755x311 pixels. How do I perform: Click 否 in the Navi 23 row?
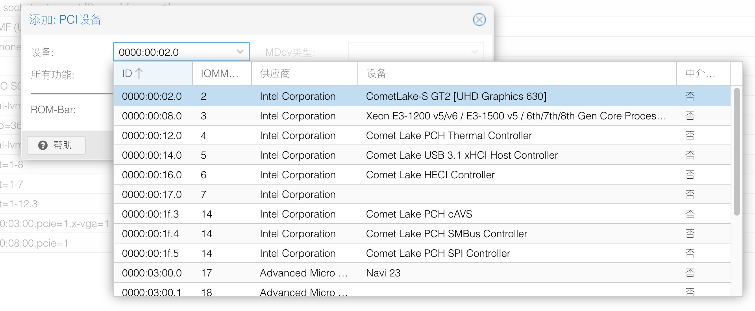click(690, 273)
